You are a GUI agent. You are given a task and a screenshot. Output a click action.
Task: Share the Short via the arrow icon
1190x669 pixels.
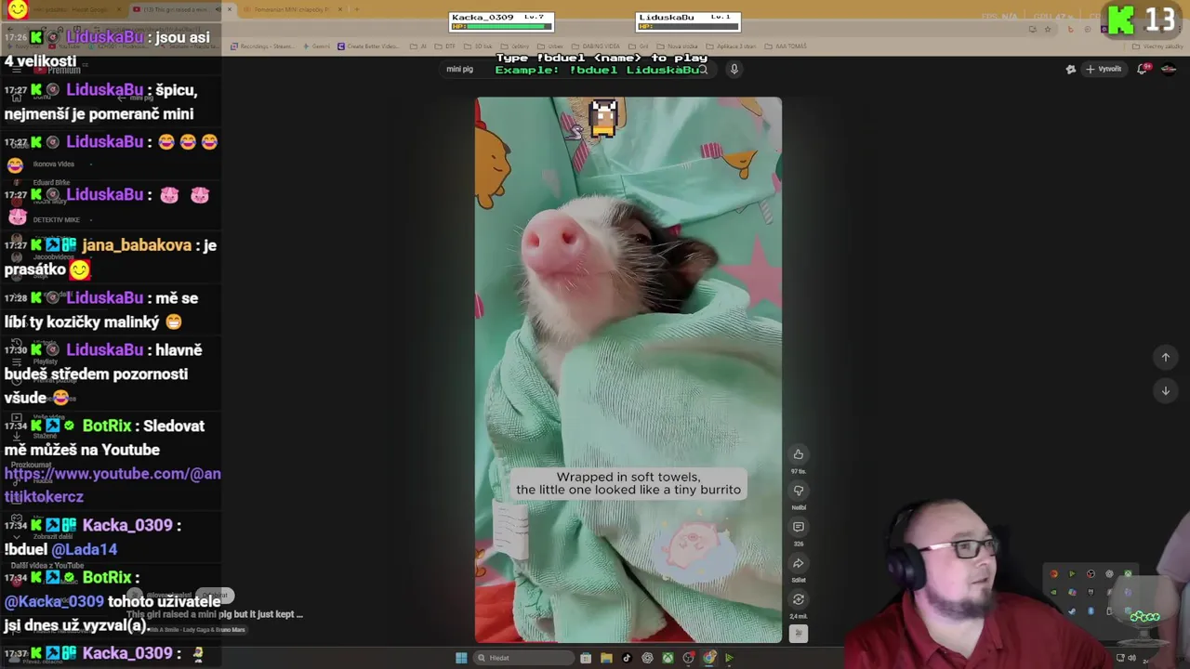(798, 563)
